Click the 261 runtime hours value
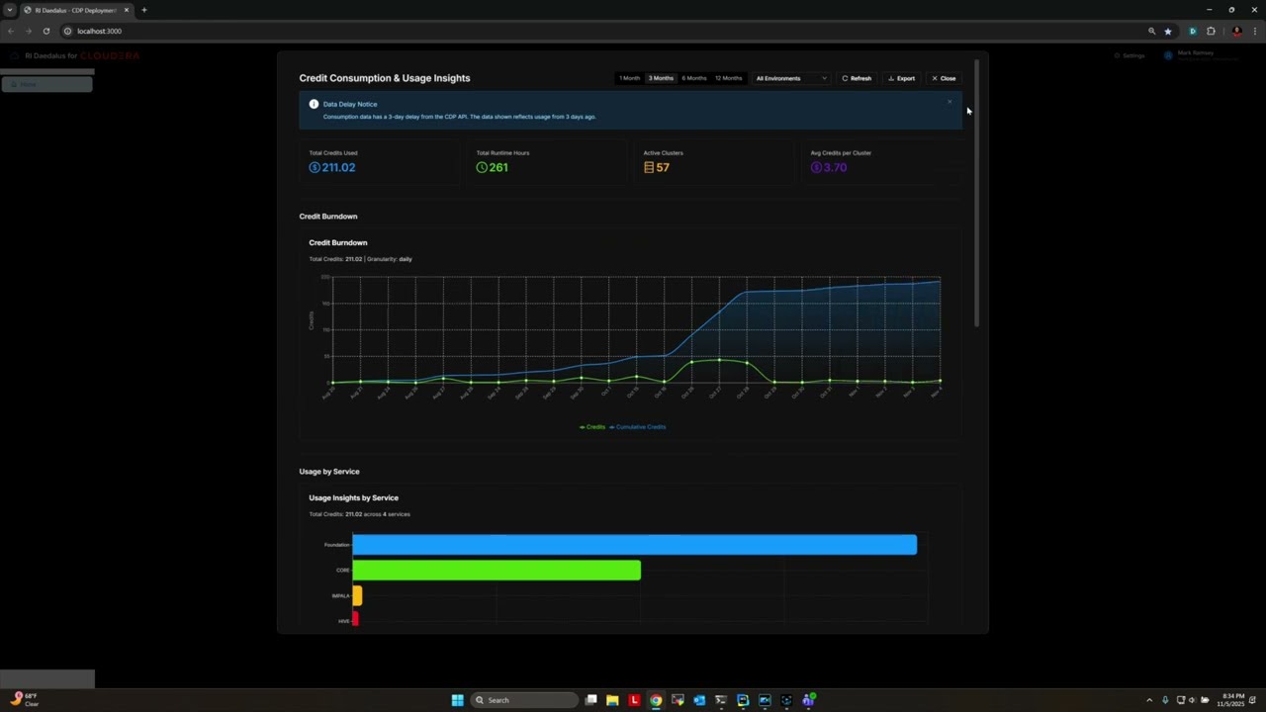The height and width of the screenshot is (712, 1266). pyautogui.click(x=498, y=167)
